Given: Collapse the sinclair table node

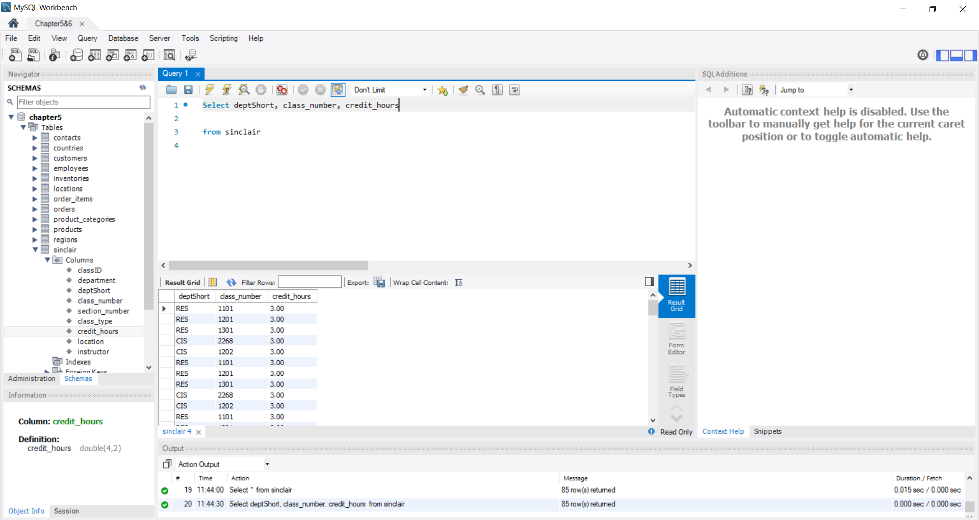Looking at the screenshot, I should click(35, 250).
